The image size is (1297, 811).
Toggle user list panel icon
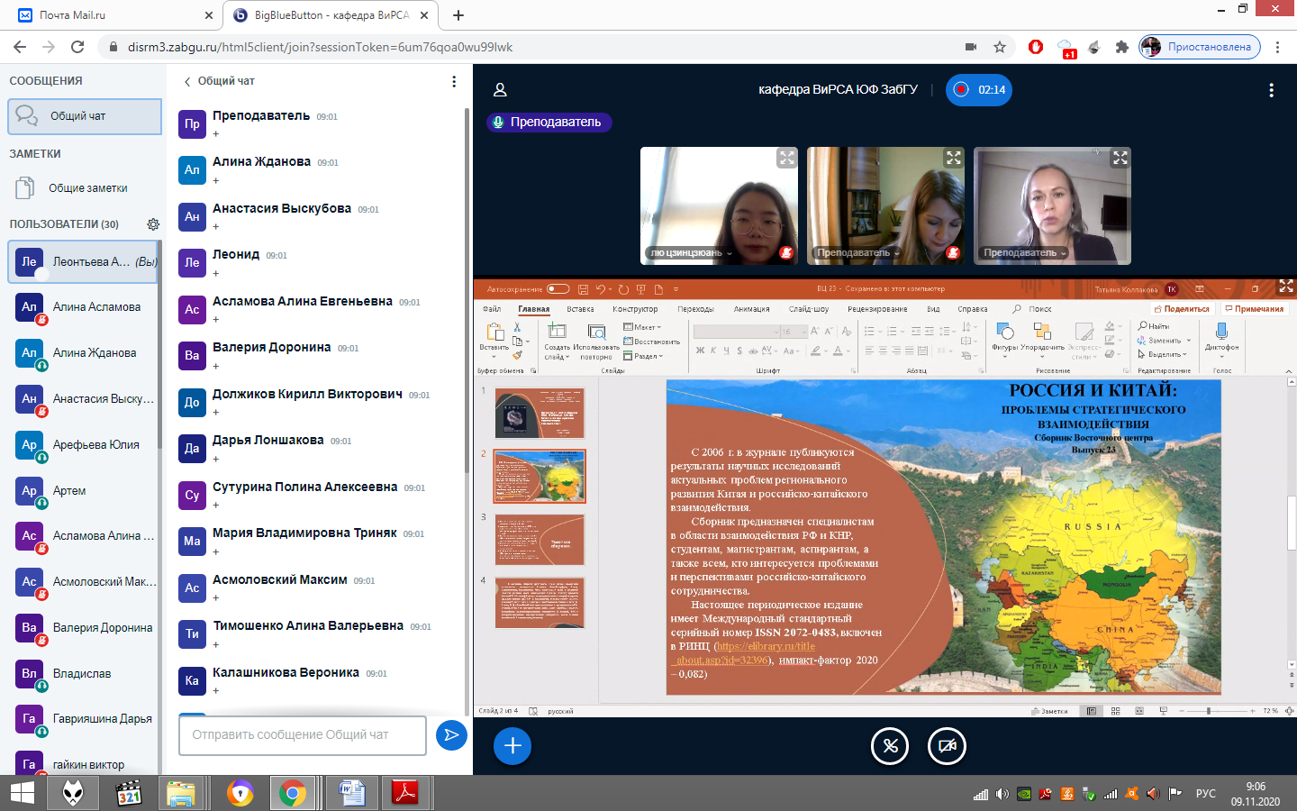[x=500, y=90]
